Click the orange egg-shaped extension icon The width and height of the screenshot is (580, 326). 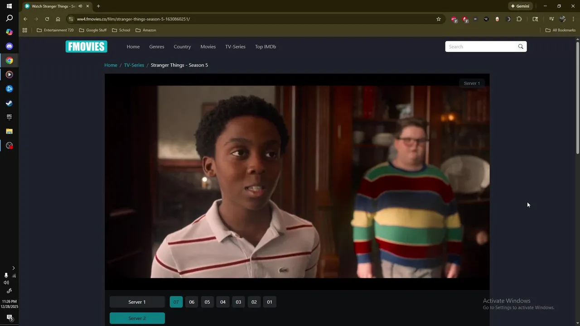click(x=497, y=19)
